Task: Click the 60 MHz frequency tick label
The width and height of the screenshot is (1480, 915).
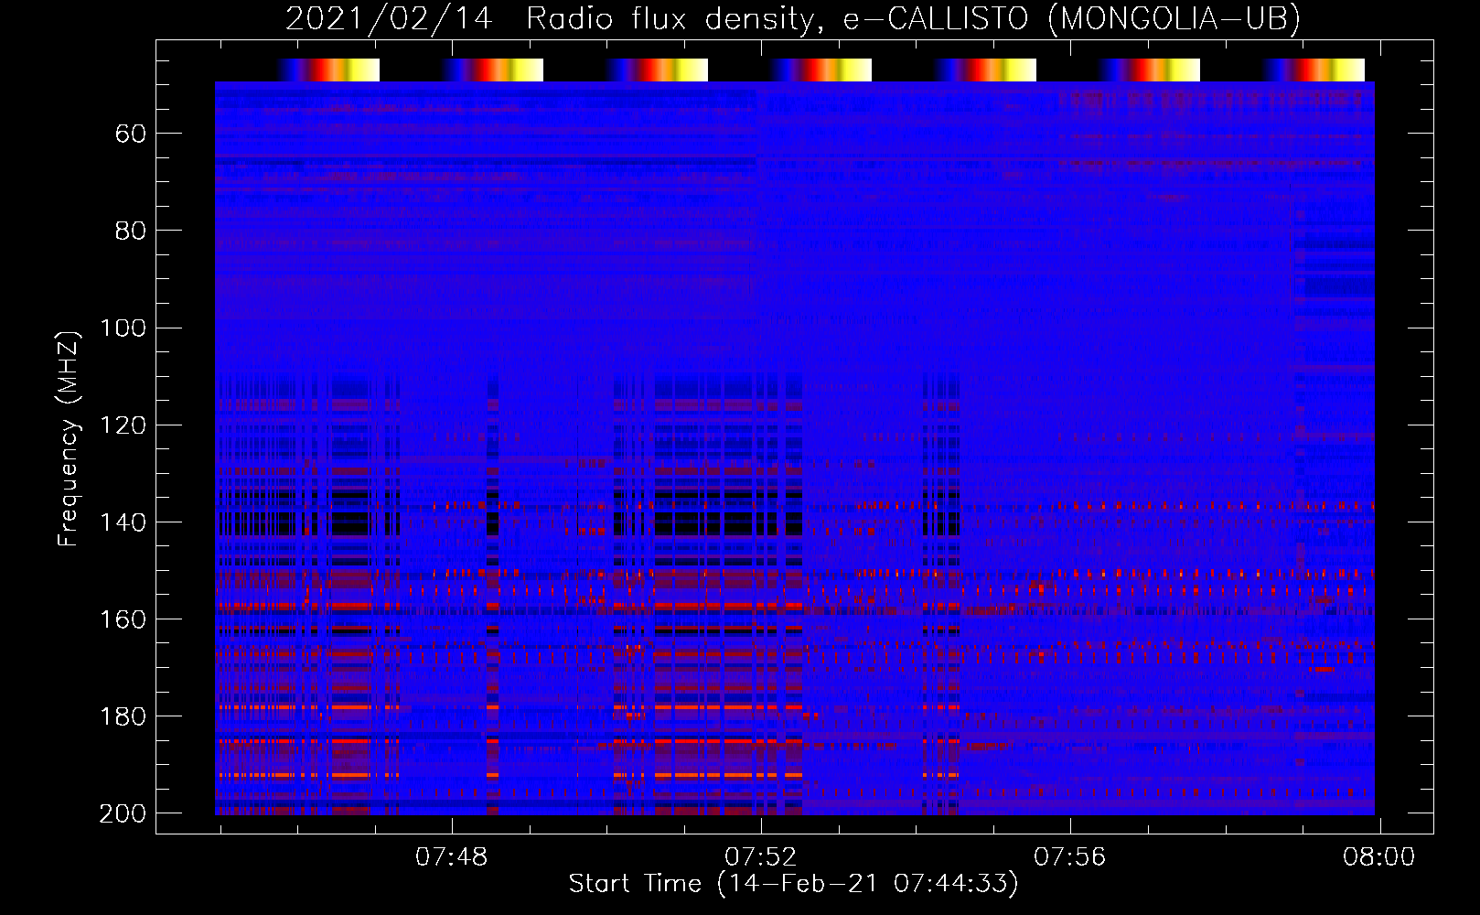Action: pos(131,135)
